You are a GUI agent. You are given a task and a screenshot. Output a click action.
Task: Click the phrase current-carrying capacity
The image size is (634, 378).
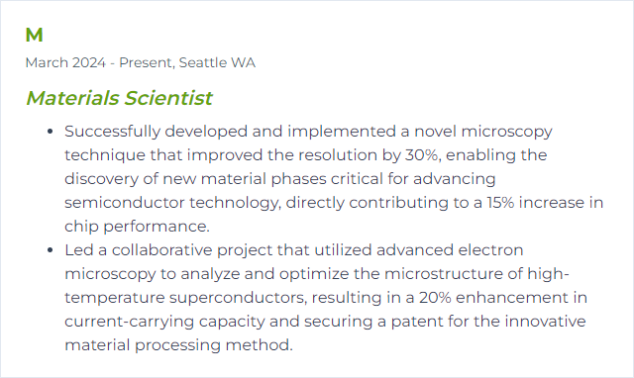coord(164,322)
